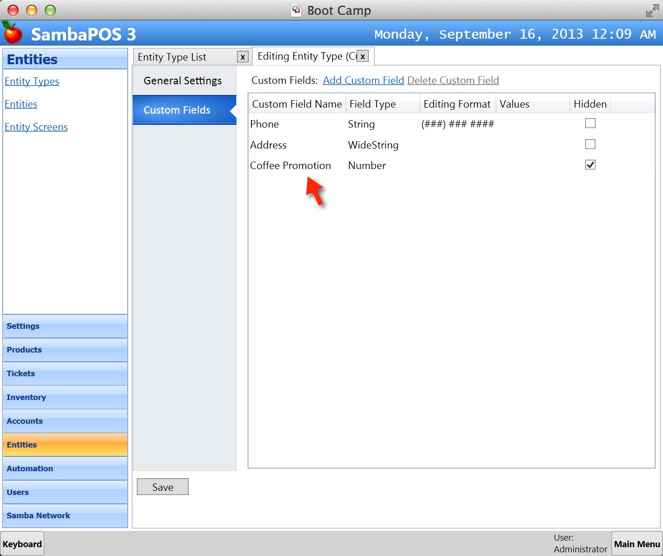This screenshot has width=663, height=556.
Task: Expand the Samba Network section
Action: [x=38, y=515]
